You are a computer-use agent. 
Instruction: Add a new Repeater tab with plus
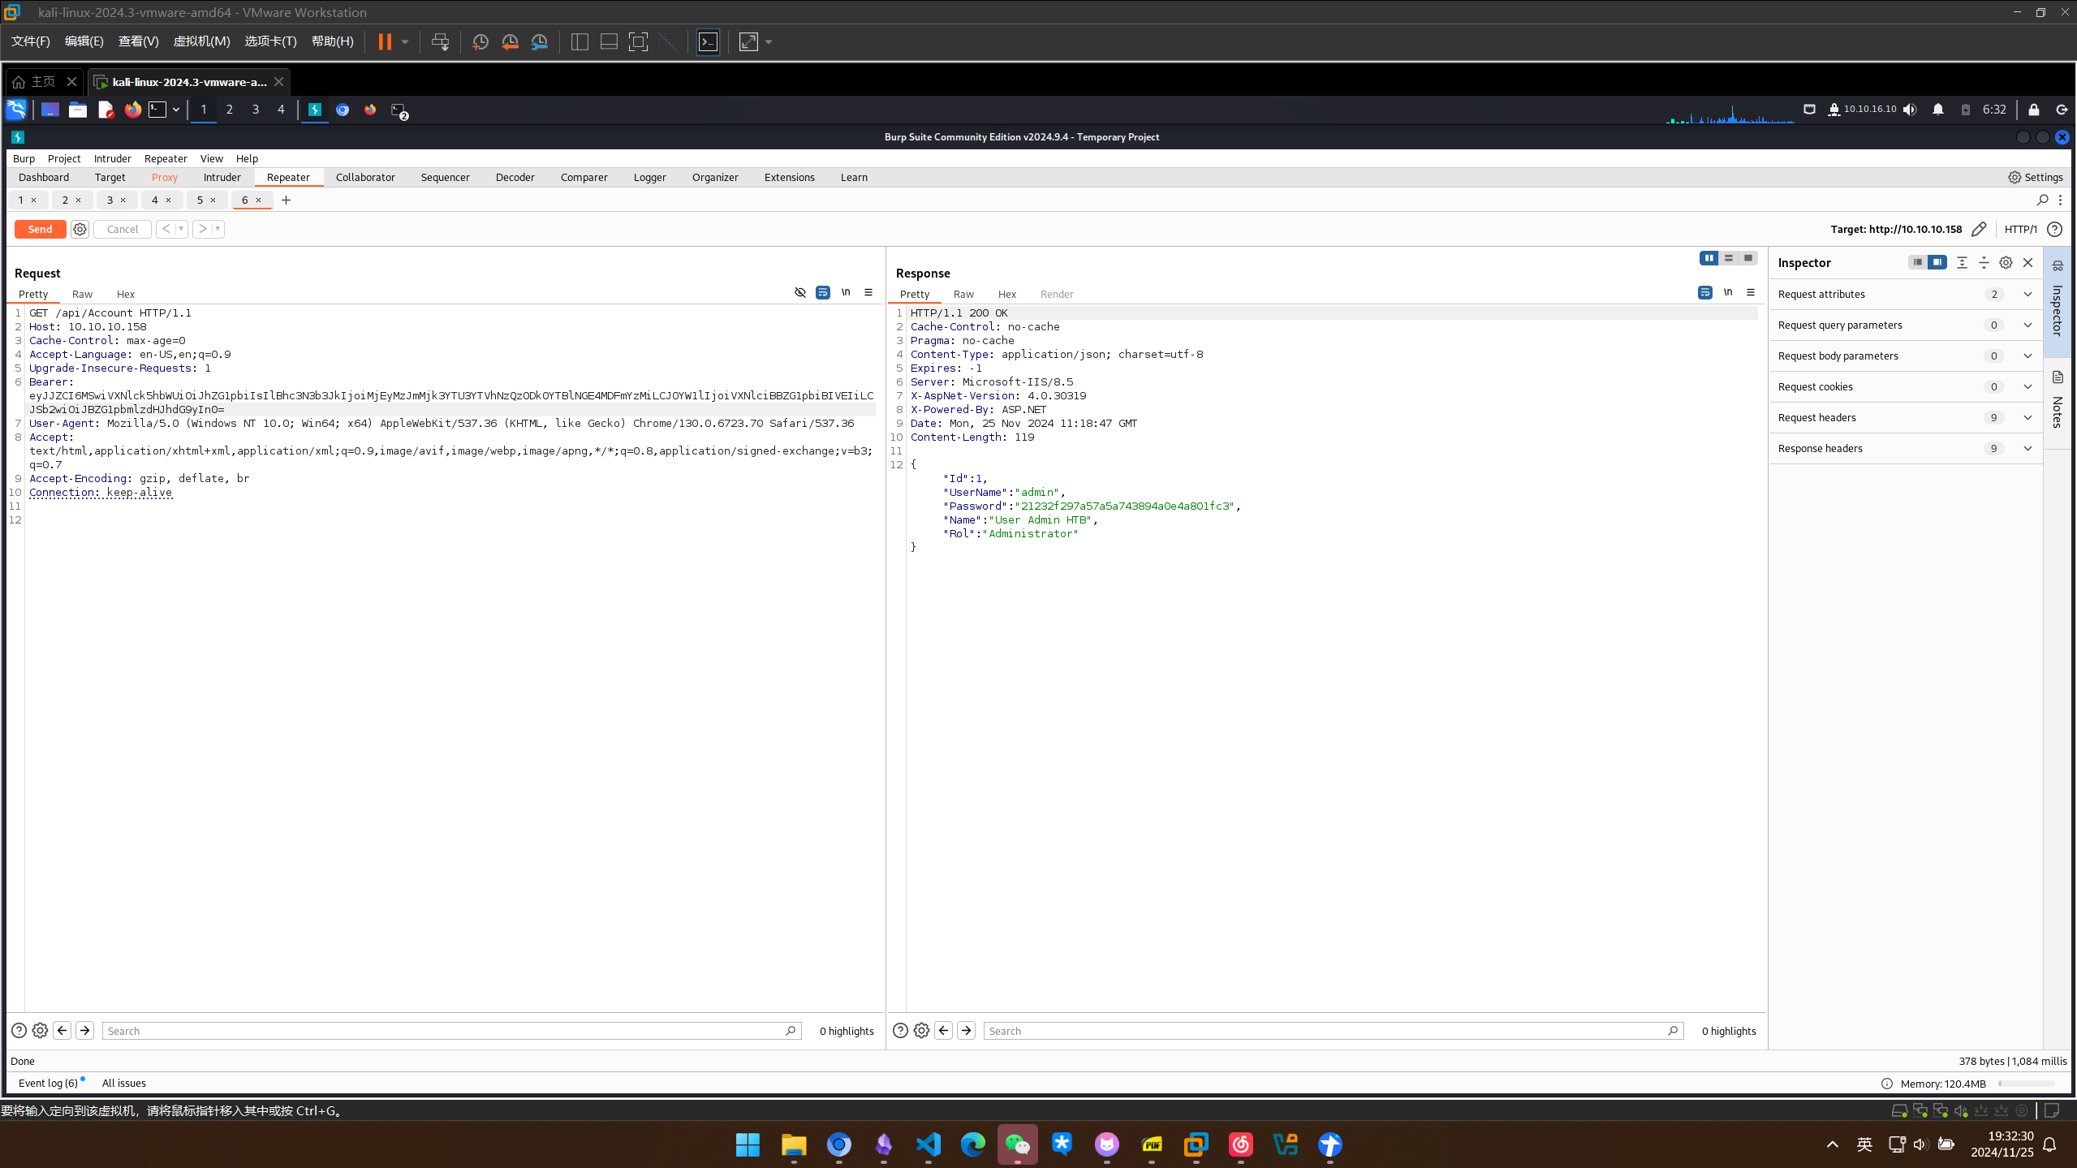point(286,200)
